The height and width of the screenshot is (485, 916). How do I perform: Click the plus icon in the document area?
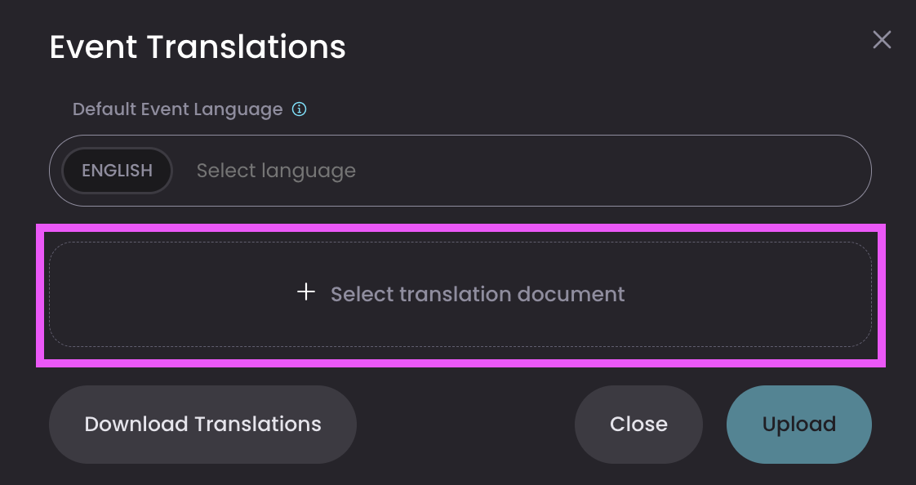click(306, 292)
